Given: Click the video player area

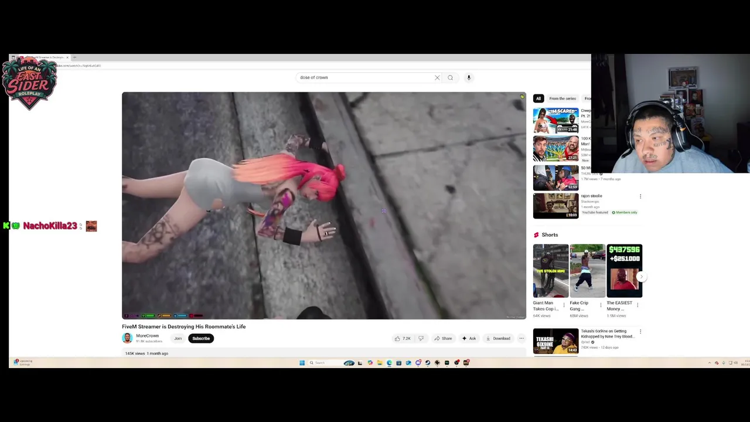Looking at the screenshot, I should point(324,206).
